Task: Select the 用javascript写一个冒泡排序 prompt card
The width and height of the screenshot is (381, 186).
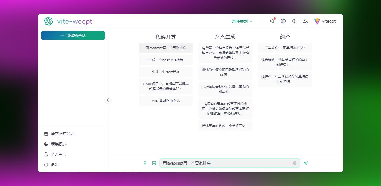Action: click(165, 48)
